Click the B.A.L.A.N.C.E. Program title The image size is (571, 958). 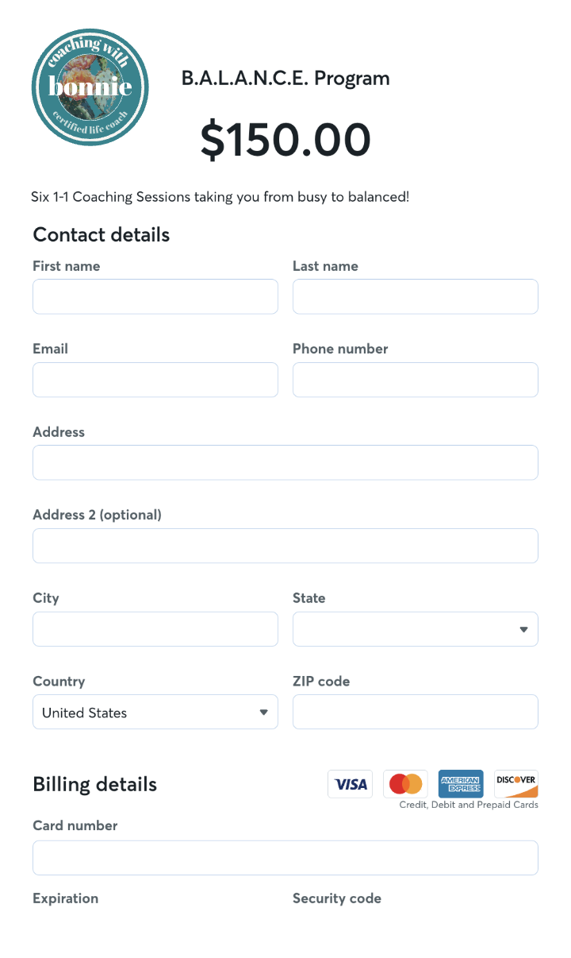pyautogui.click(x=285, y=79)
